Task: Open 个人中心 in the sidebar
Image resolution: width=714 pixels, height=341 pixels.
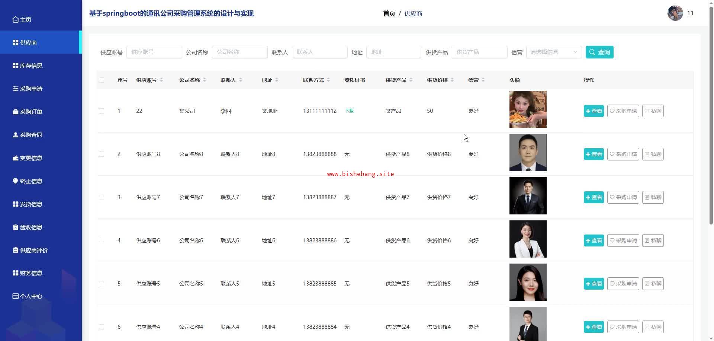Action: (x=41, y=296)
